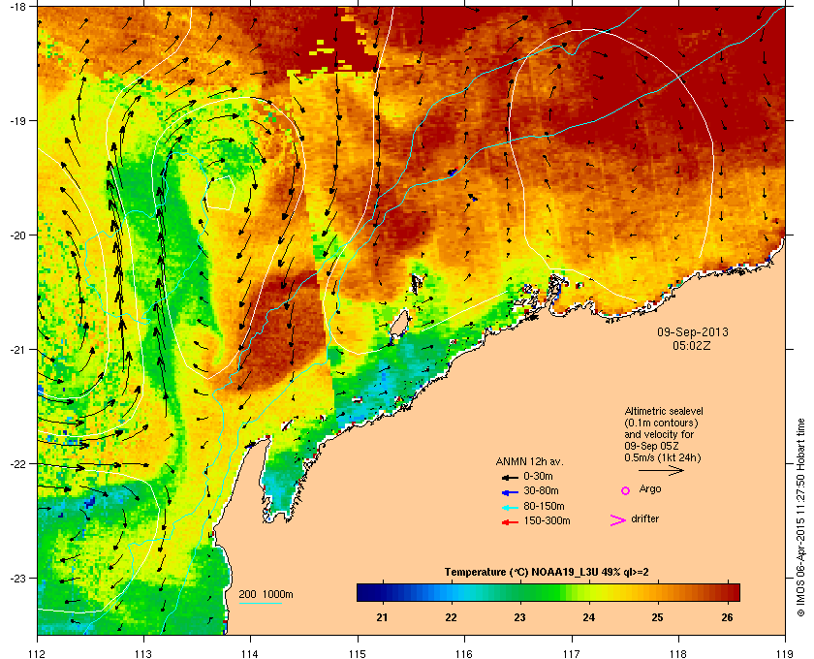Click the date label 09-Sep-2013
Viewport: 814px width, 659px height.
[x=693, y=331]
